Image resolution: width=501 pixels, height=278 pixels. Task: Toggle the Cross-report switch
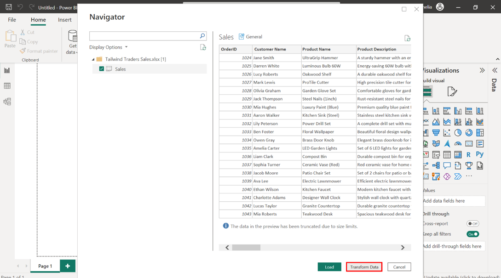(472, 224)
